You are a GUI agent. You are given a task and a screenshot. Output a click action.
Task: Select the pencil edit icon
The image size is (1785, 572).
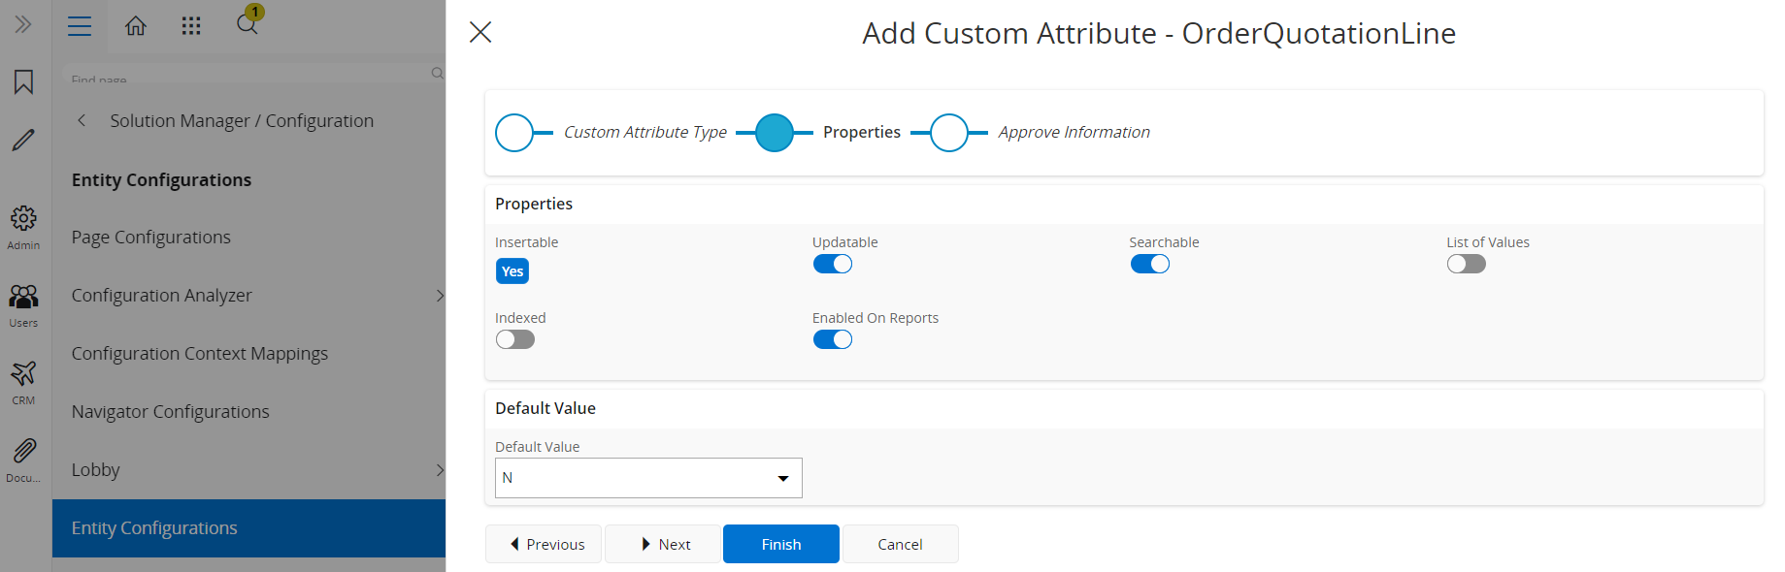(24, 141)
